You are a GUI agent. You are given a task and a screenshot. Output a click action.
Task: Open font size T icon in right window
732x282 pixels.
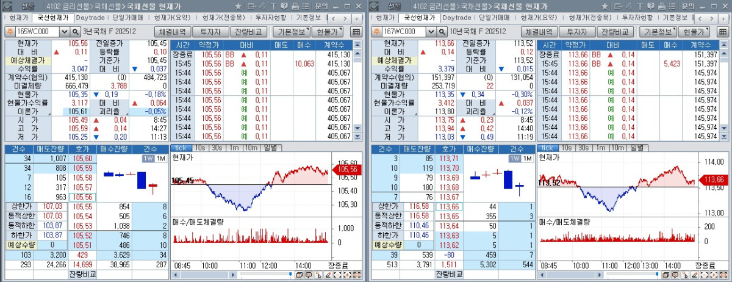tap(639, 6)
